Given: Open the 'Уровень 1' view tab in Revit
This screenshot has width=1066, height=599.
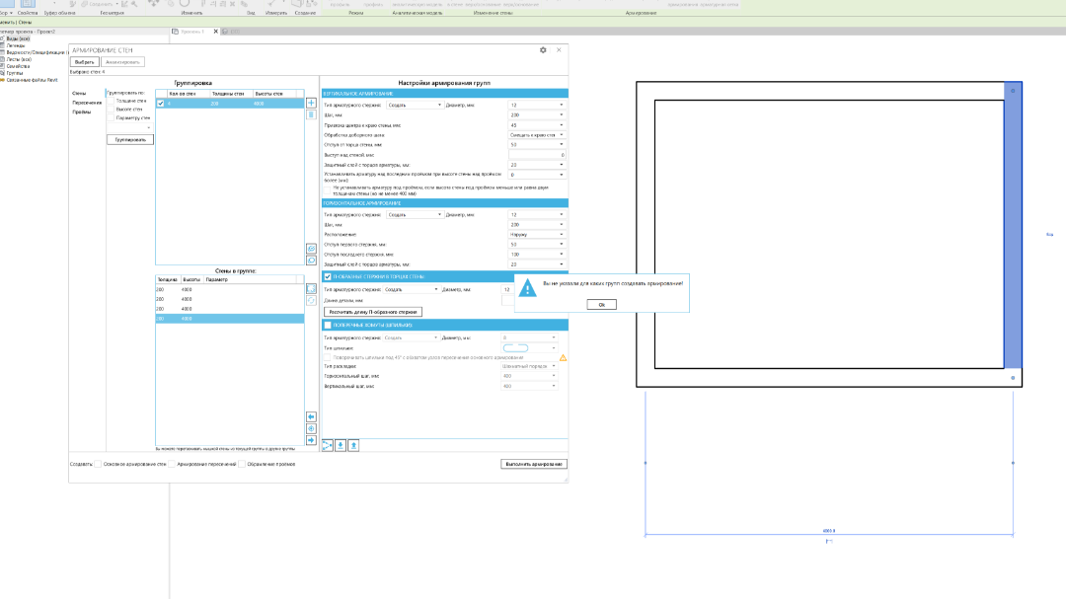Looking at the screenshot, I should point(192,32).
